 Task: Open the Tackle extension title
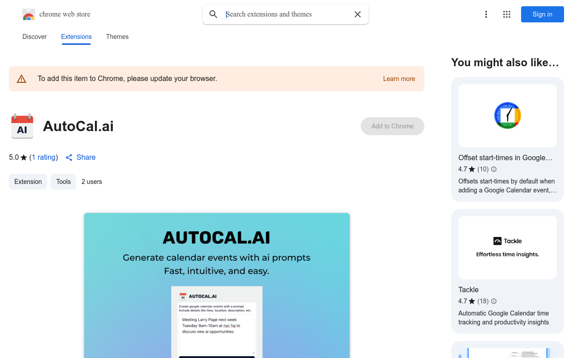(468, 290)
